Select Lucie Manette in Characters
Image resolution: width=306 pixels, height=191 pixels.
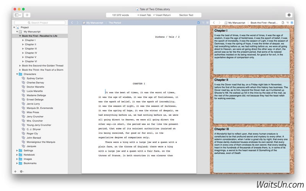(34, 91)
